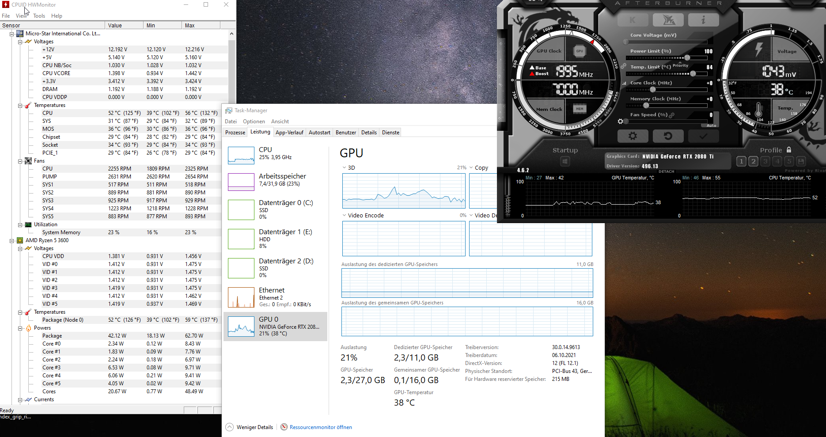The image size is (826, 437).
Task: Switch to Benutzer tab
Action: tap(346, 133)
